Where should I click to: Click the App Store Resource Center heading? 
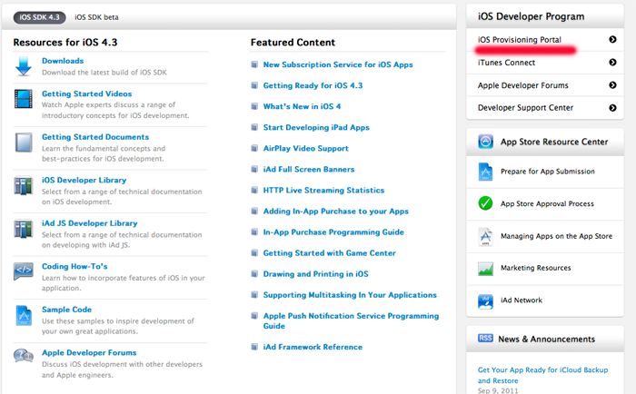tap(554, 142)
